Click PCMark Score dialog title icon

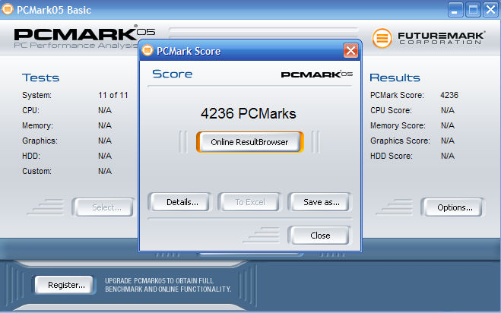point(147,50)
